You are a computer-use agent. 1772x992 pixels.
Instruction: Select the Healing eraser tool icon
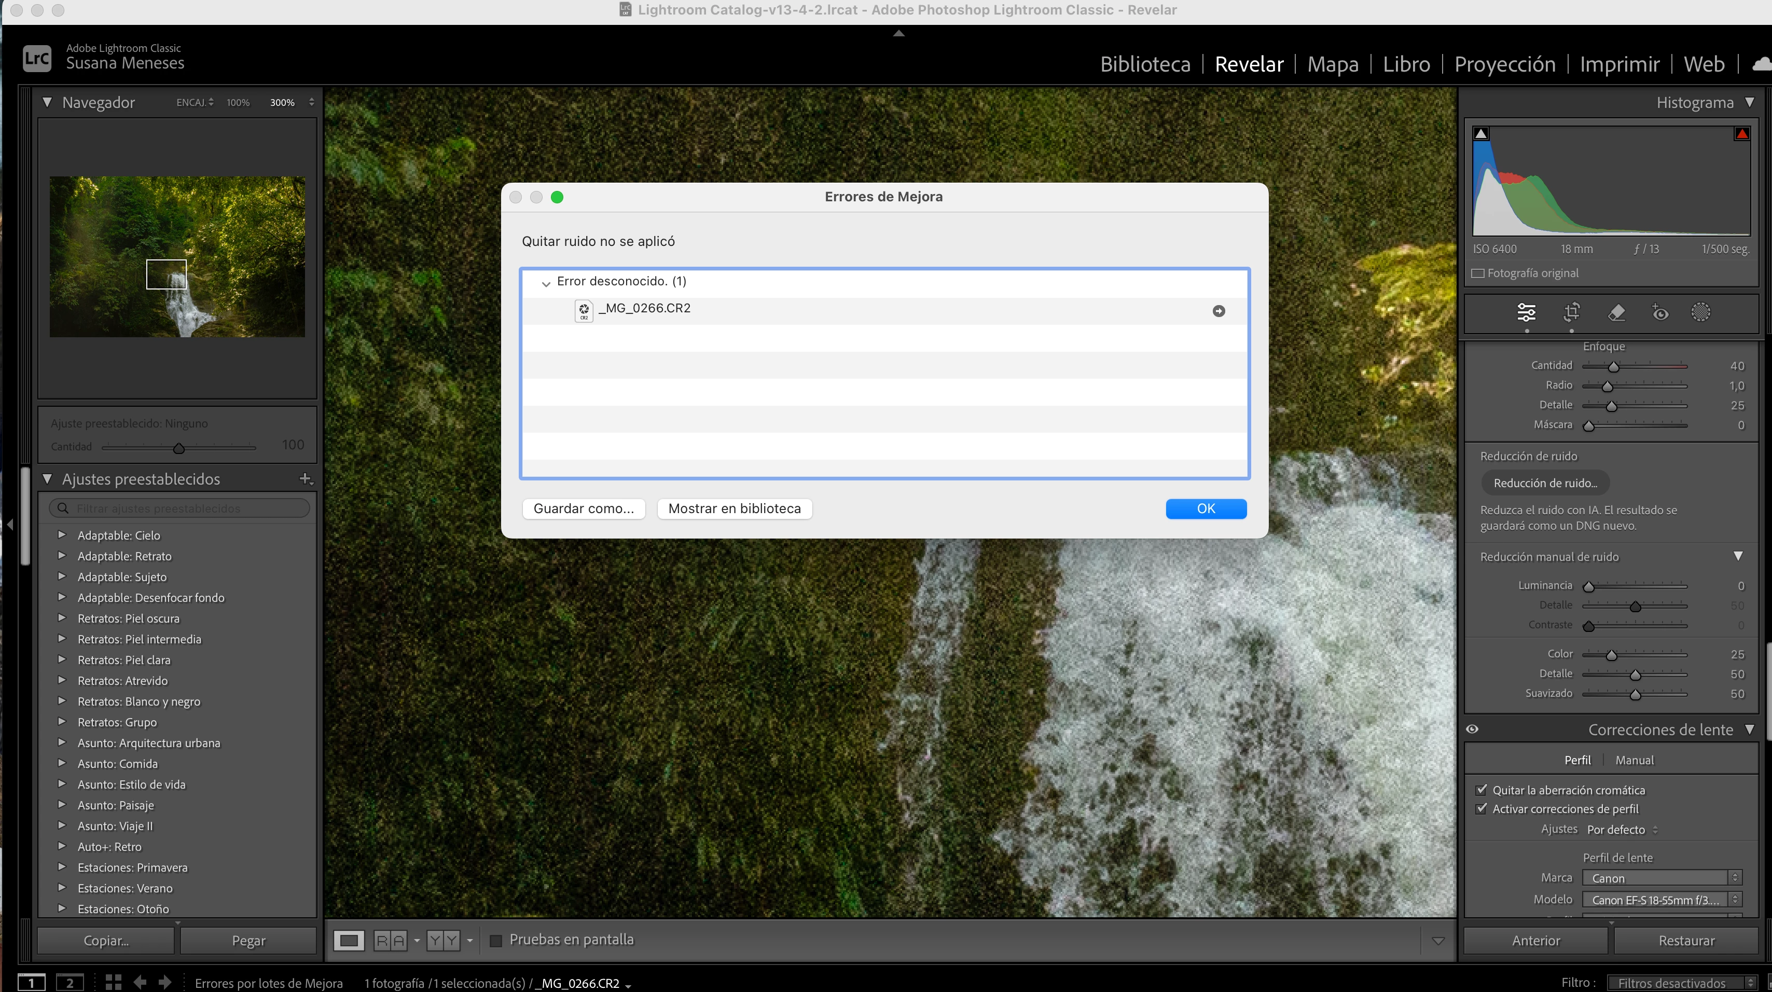tap(1616, 312)
